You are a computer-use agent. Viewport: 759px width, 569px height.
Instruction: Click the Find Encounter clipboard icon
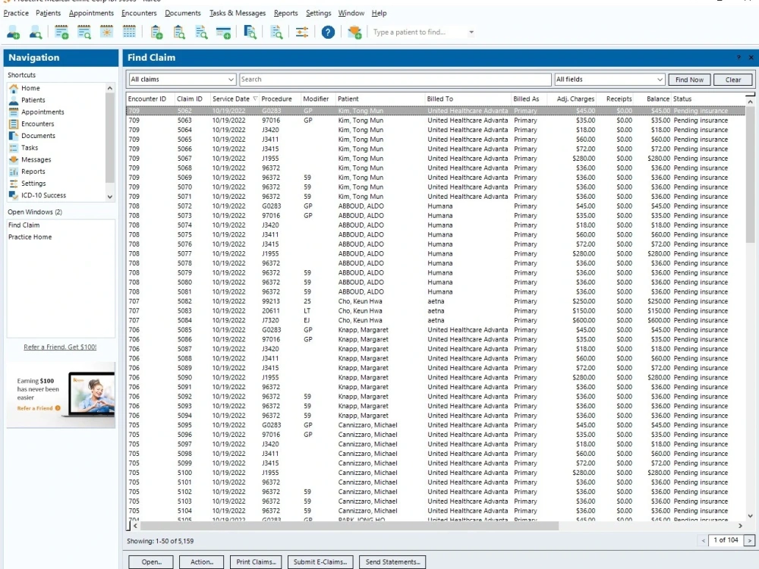pos(179,33)
